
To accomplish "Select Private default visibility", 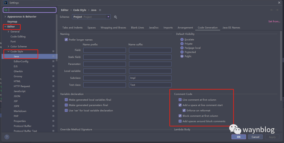I will (x=182, y=44).
